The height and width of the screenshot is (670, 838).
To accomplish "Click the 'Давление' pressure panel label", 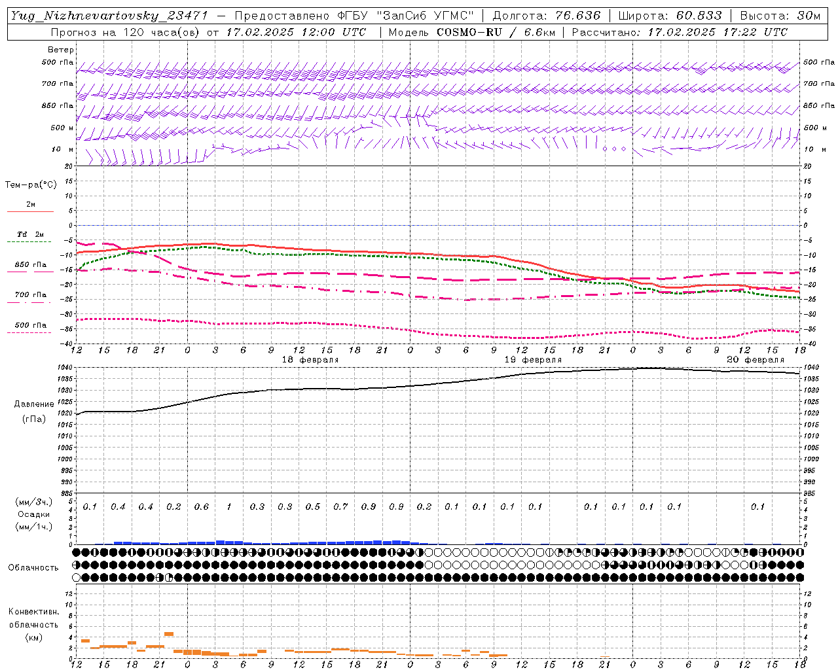I will pyautogui.click(x=33, y=404).
